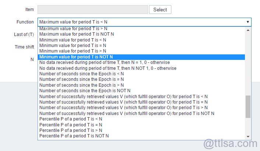Choose 'Maximum value for period T is NOT N'
This screenshot has width=260, height=151.
click(x=76, y=34)
